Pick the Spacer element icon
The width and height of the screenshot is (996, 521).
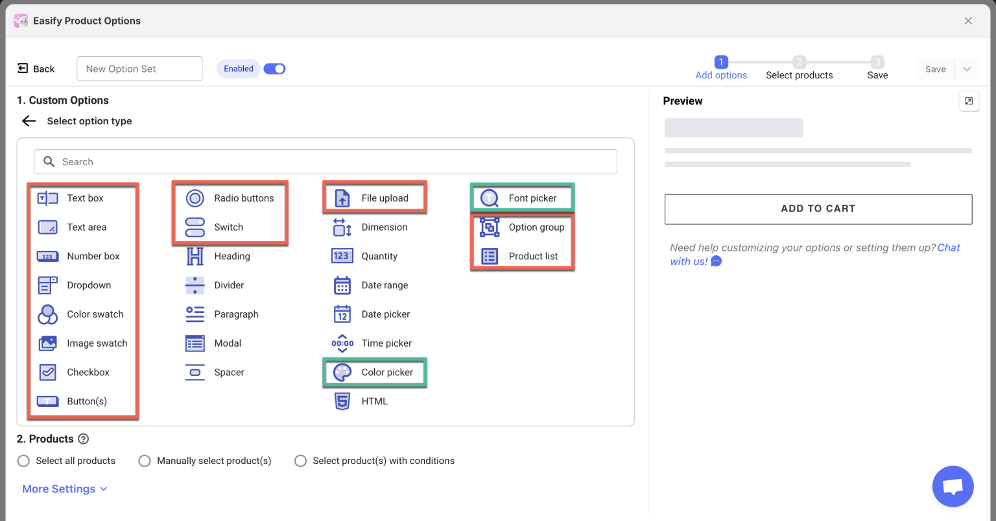(x=195, y=373)
